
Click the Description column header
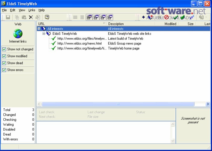click(x=131, y=24)
